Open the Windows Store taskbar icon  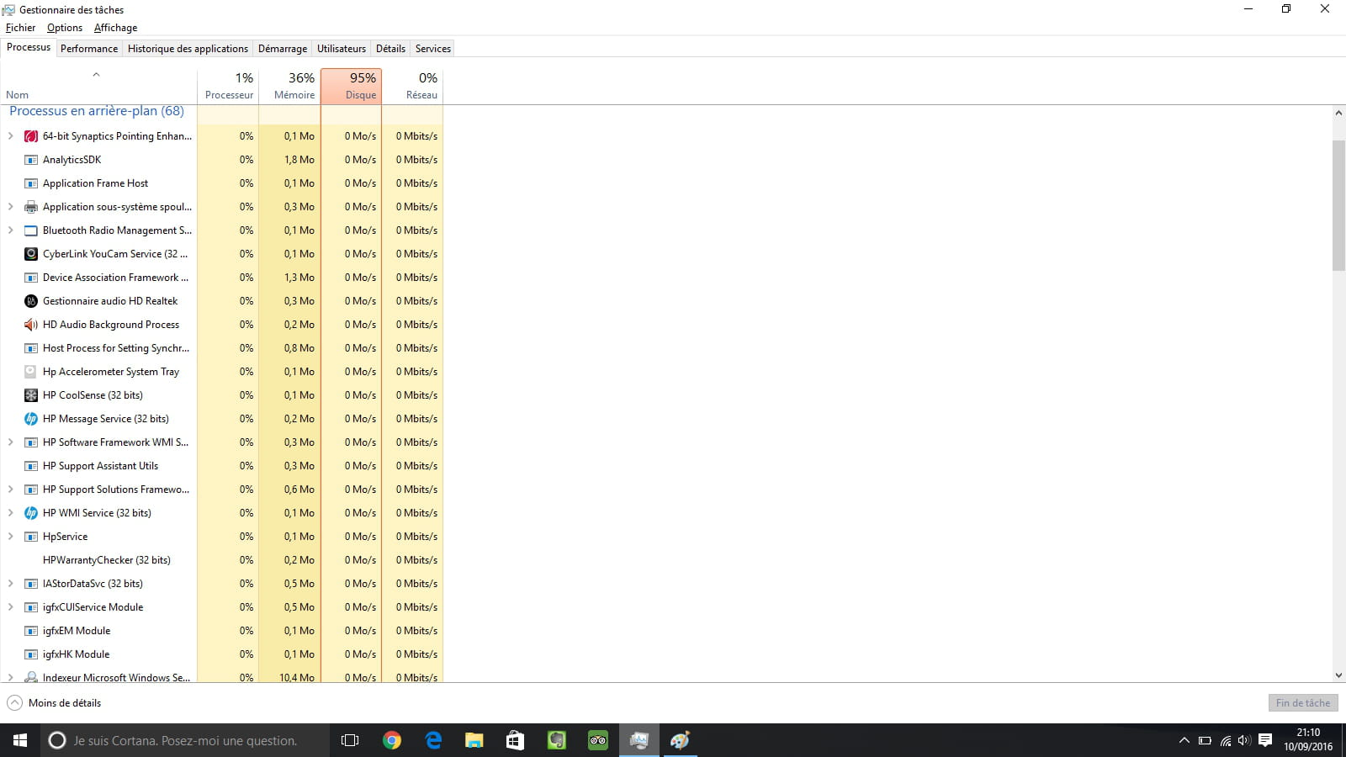click(515, 740)
